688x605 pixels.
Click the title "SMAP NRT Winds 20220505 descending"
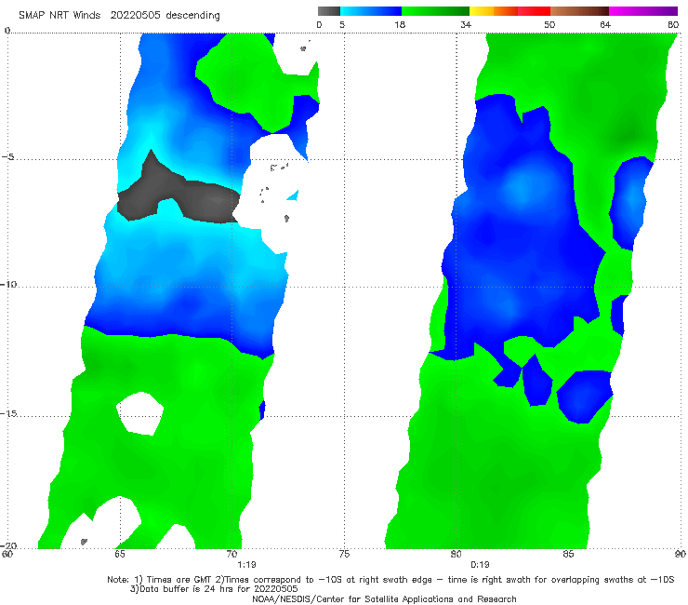pos(119,16)
